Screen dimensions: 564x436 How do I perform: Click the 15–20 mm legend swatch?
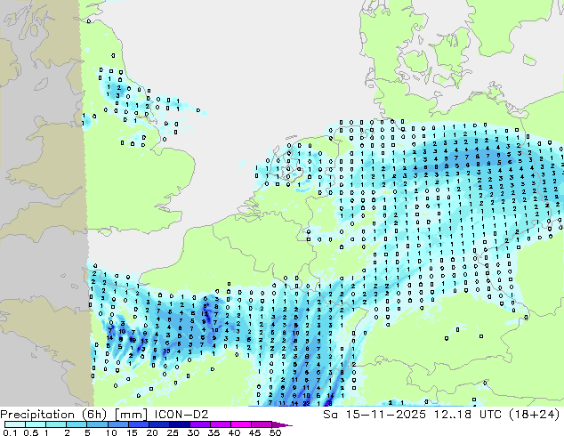pos(138,424)
